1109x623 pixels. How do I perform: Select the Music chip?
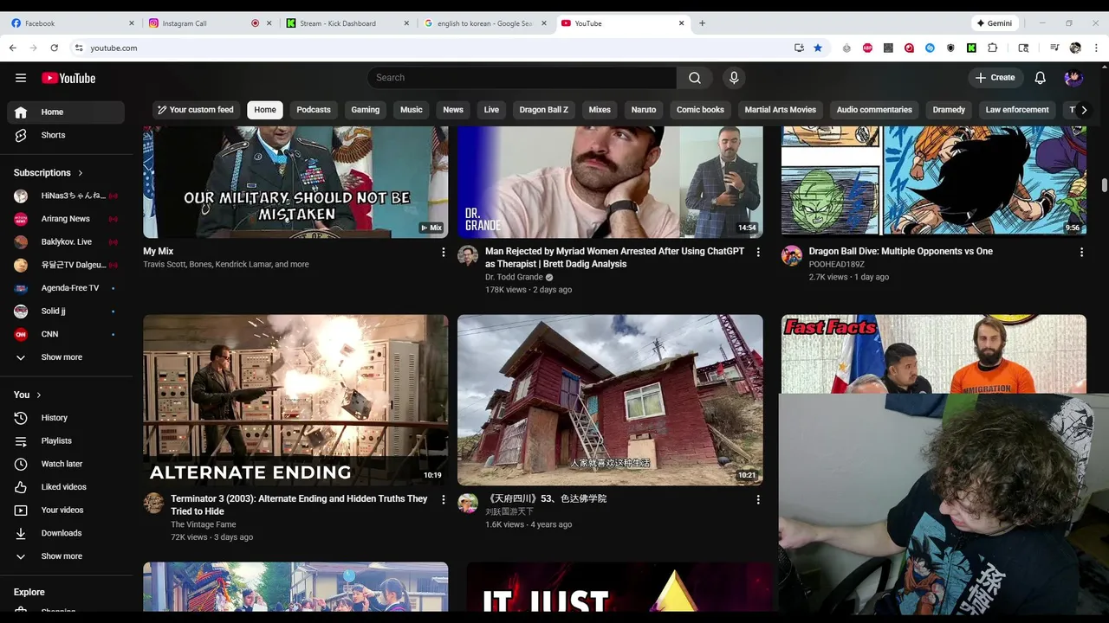[x=412, y=110]
